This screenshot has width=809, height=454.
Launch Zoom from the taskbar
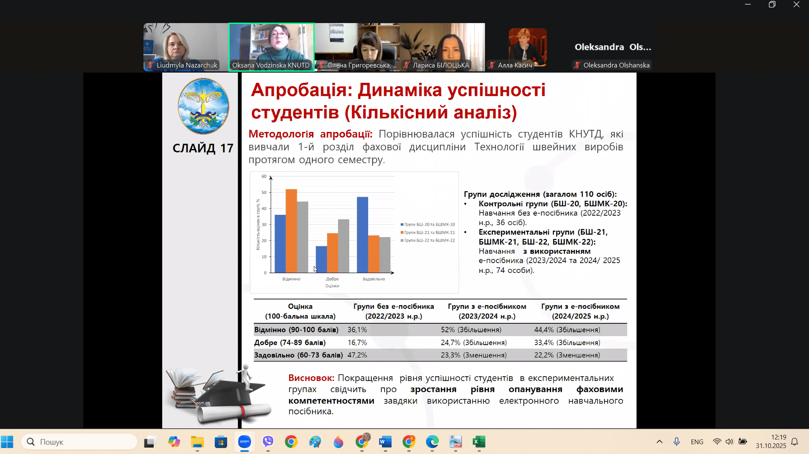245,442
